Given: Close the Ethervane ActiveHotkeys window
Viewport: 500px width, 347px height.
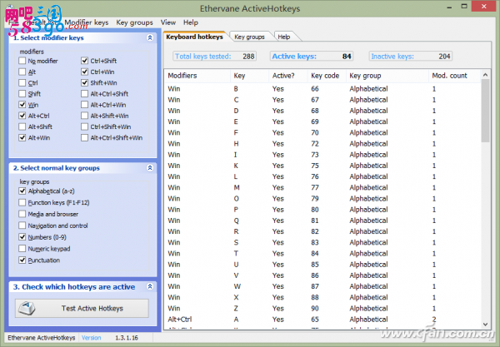Looking at the screenshot, I should [x=483, y=7].
